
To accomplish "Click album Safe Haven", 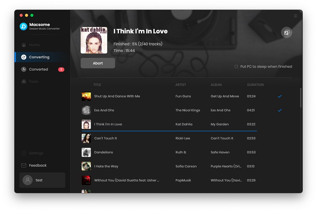I will [220, 152].
